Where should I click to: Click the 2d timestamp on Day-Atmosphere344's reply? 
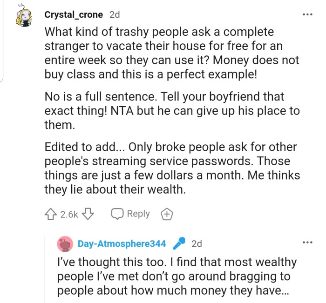(197, 243)
